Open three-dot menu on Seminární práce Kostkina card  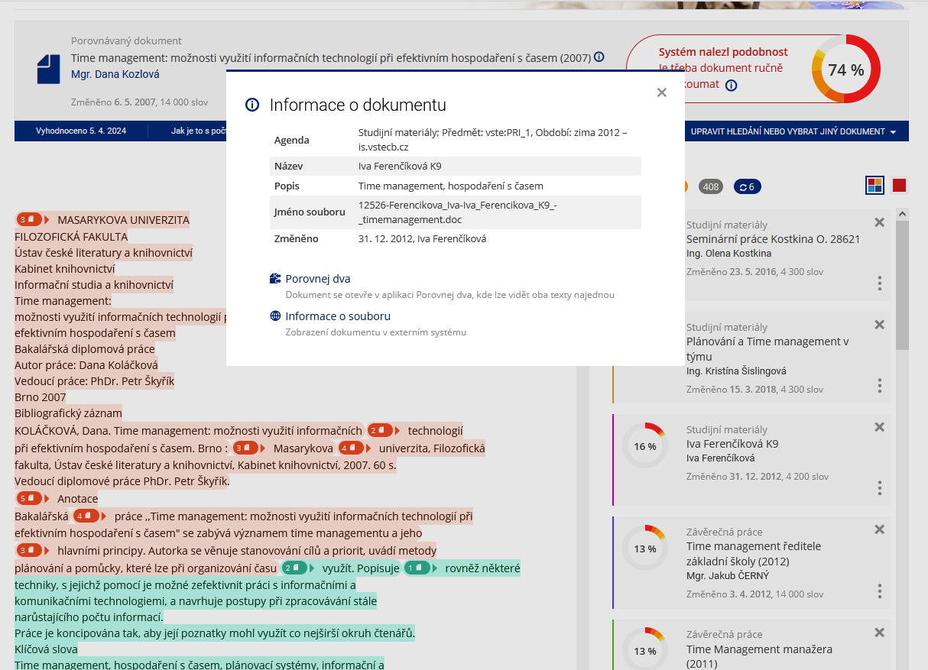880,283
